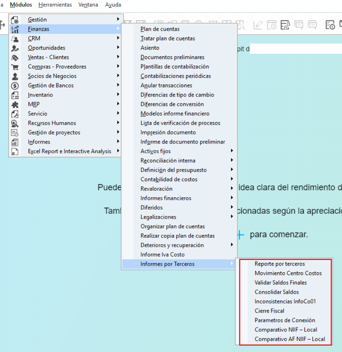Click the white search input field
The image size is (342, 352).
[x=296, y=49]
